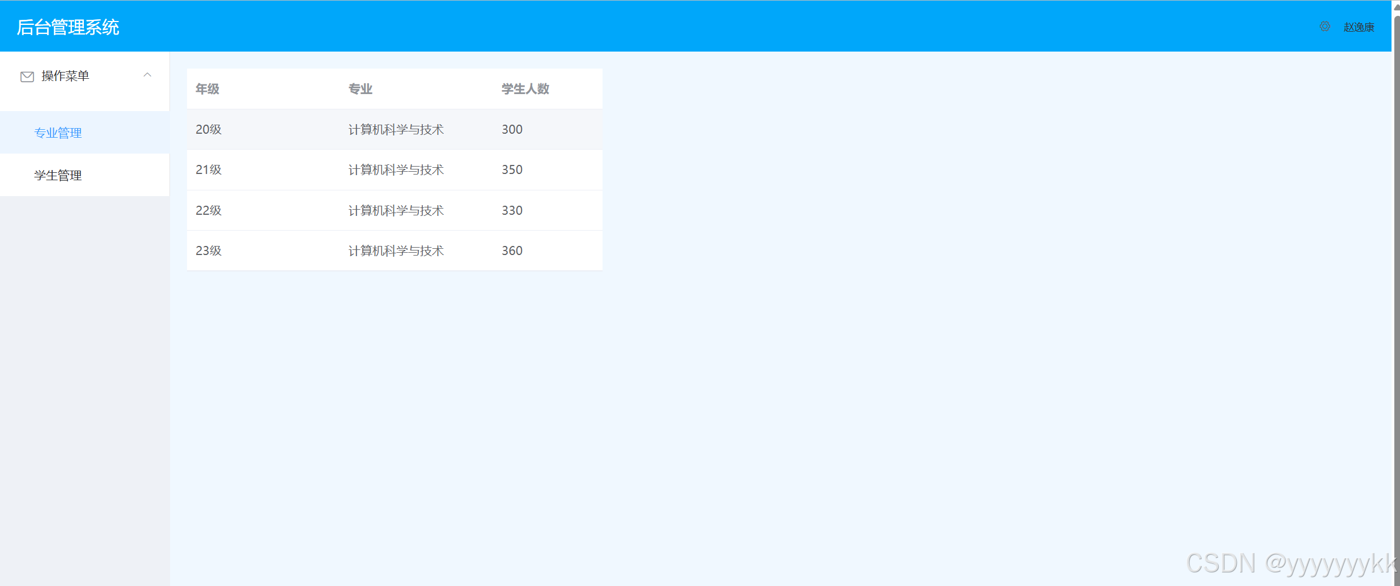Select the 22级 grade cell
Screen dimensions: 1400x586
tap(209, 210)
